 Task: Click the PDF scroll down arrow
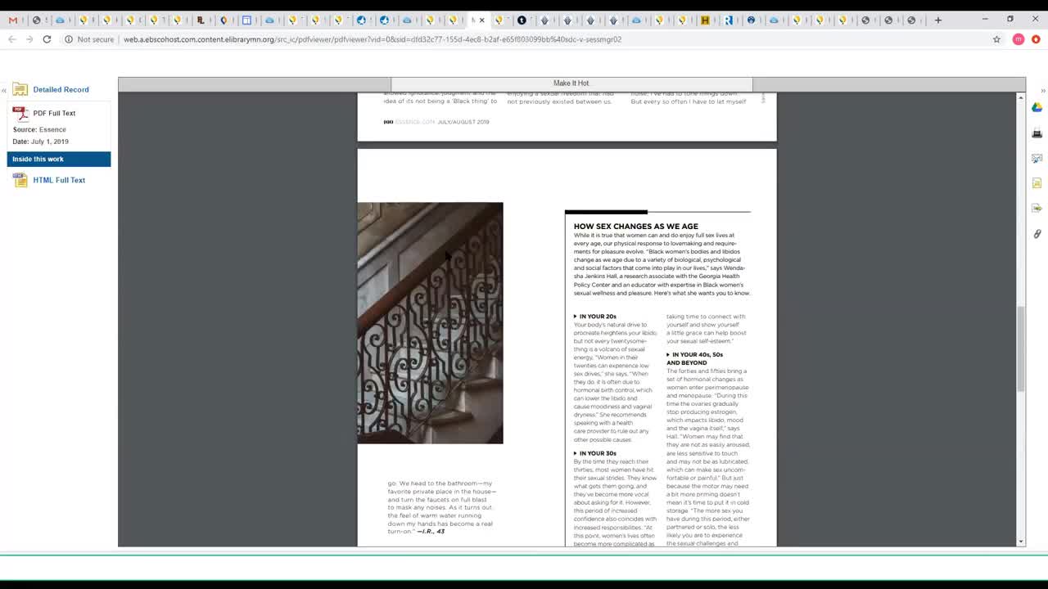1020,542
